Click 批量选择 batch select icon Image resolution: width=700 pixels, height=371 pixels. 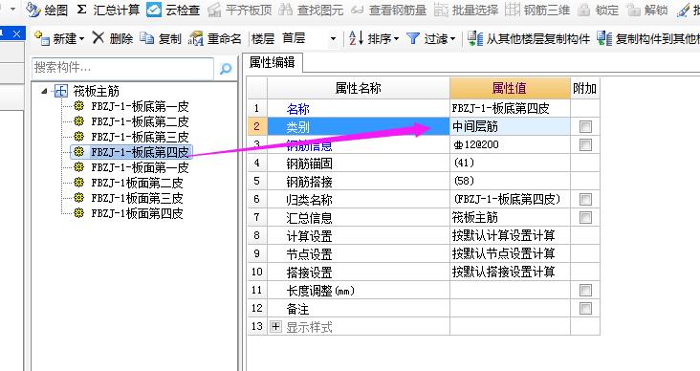(x=441, y=10)
